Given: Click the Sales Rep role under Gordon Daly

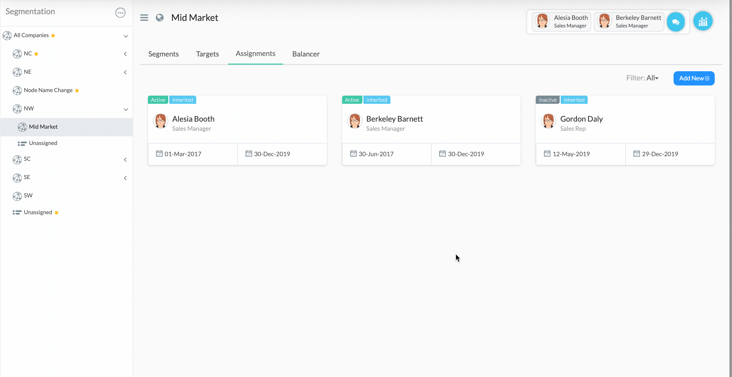Looking at the screenshot, I should click(573, 128).
